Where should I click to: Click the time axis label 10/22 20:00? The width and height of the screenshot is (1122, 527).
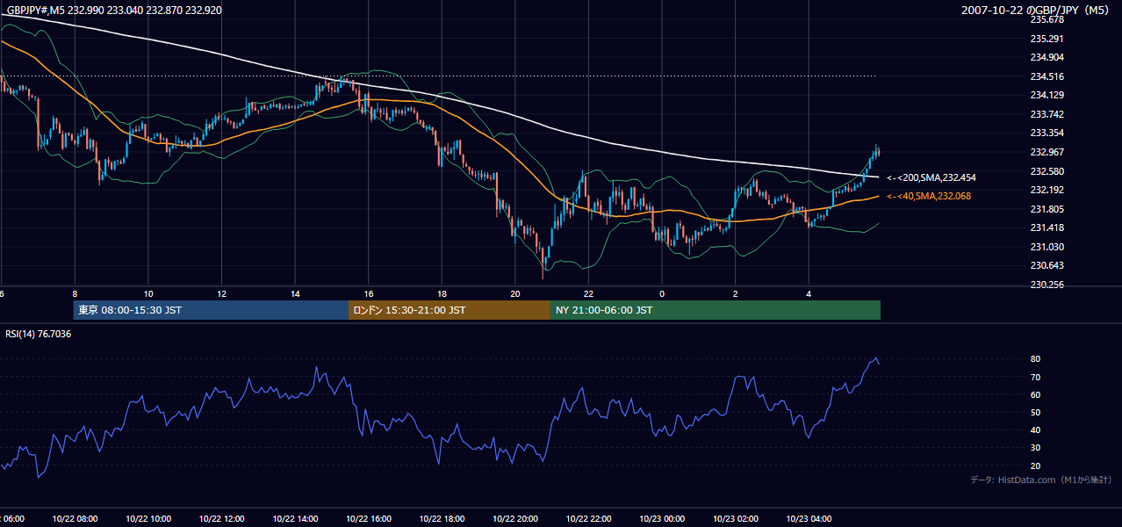click(515, 519)
